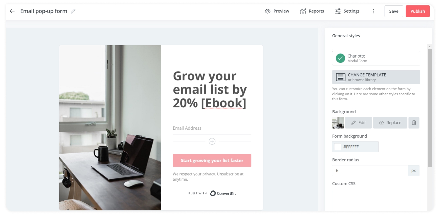Image resolution: width=440 pixels, height=218 pixels.
Task: Add a field with the plus circle icon
Action: pyautogui.click(x=212, y=141)
